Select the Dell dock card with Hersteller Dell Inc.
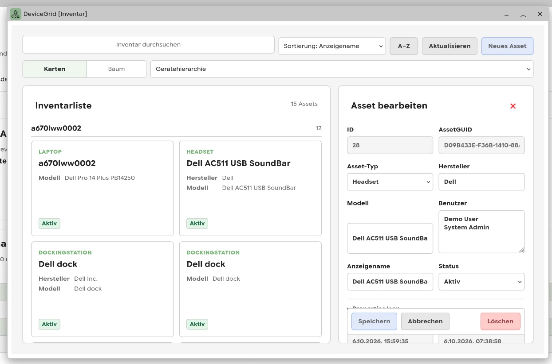The height and width of the screenshot is (364, 552). coord(103,289)
